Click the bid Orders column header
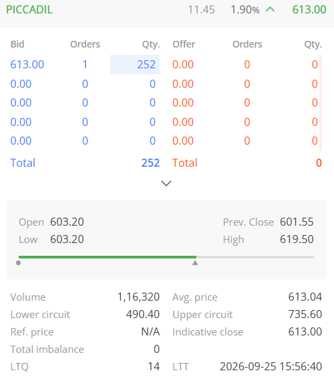 pos(85,44)
